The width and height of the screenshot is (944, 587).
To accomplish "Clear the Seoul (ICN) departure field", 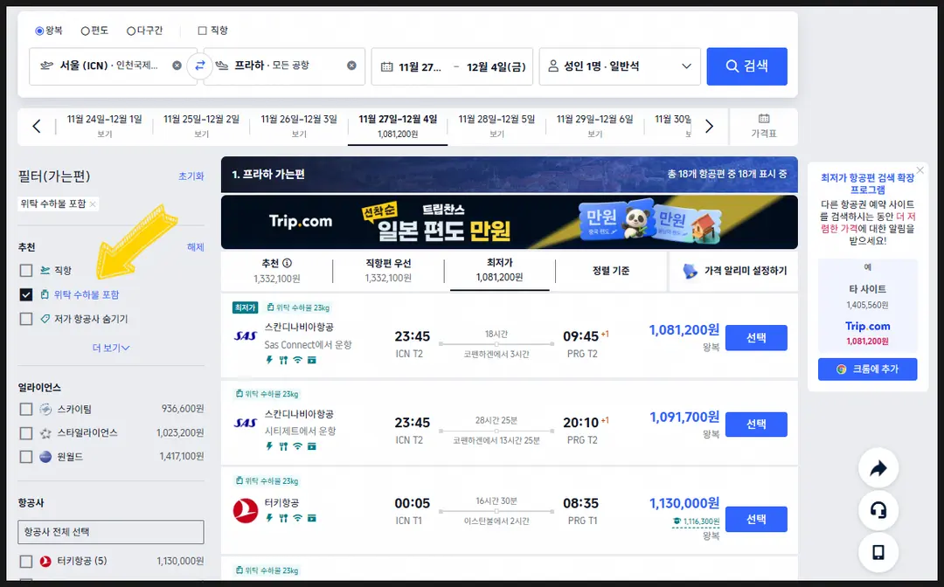I will 177,66.
